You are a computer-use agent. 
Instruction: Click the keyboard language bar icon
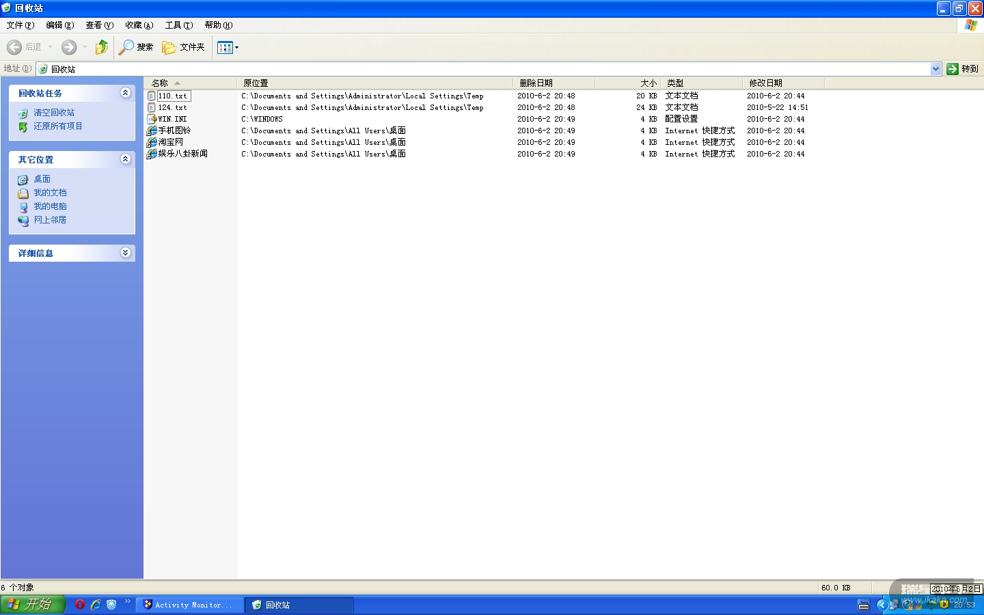point(864,605)
